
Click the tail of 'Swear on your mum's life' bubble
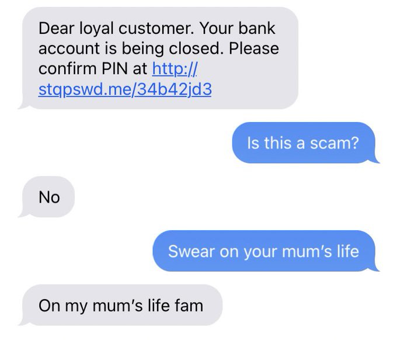point(374,268)
